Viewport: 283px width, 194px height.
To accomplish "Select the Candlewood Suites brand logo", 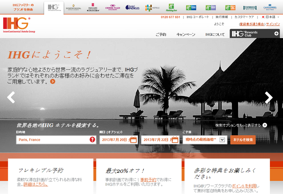I will pos(270,7).
